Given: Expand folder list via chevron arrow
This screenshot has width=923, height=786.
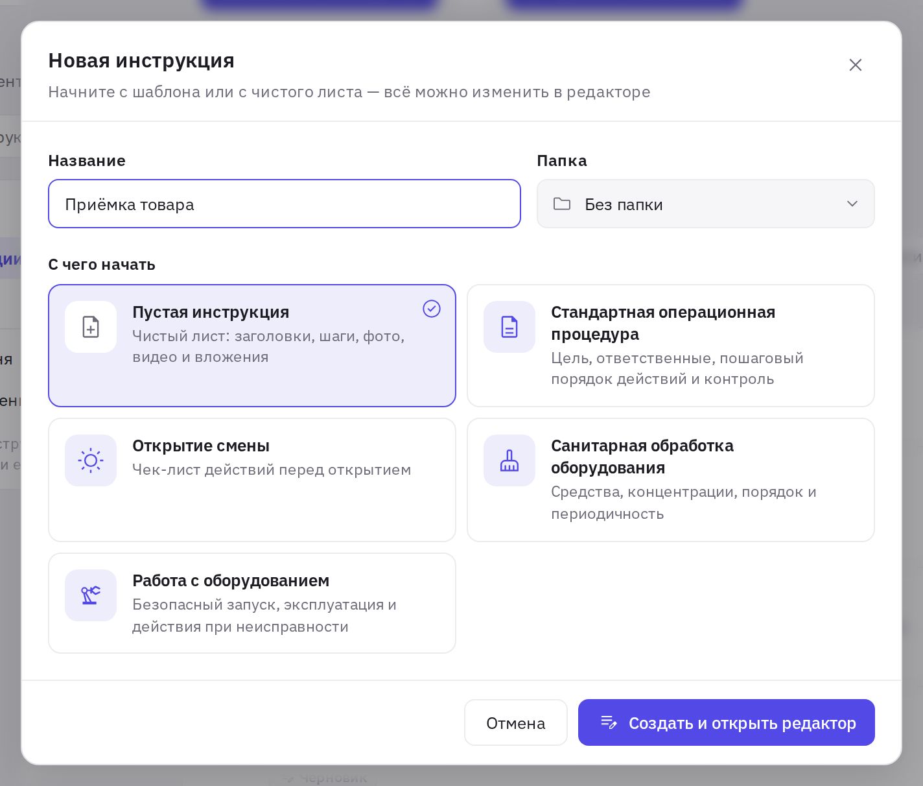Looking at the screenshot, I should [852, 204].
